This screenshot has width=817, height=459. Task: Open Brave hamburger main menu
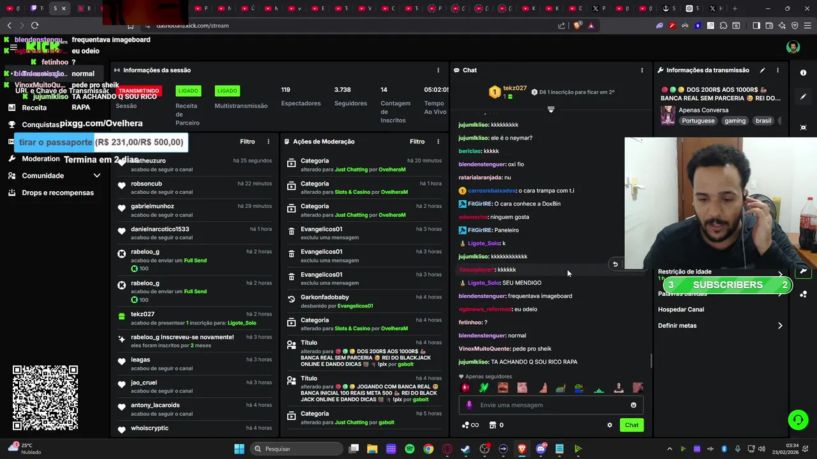[807, 25]
